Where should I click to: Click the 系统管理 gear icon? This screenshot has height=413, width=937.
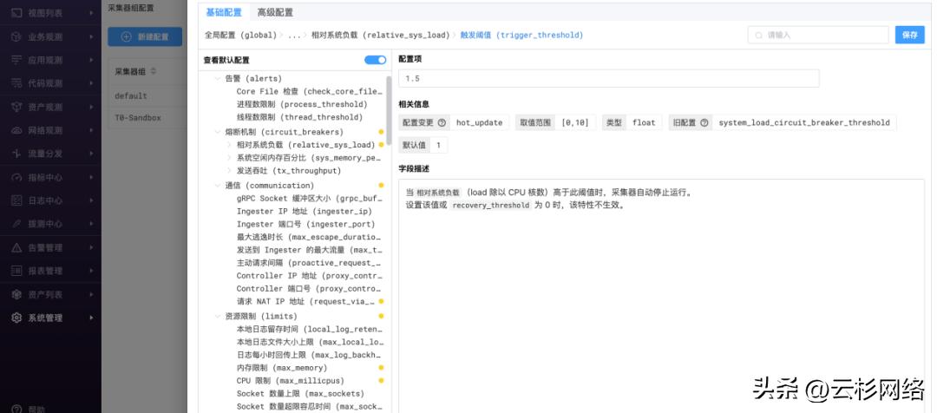pos(16,318)
